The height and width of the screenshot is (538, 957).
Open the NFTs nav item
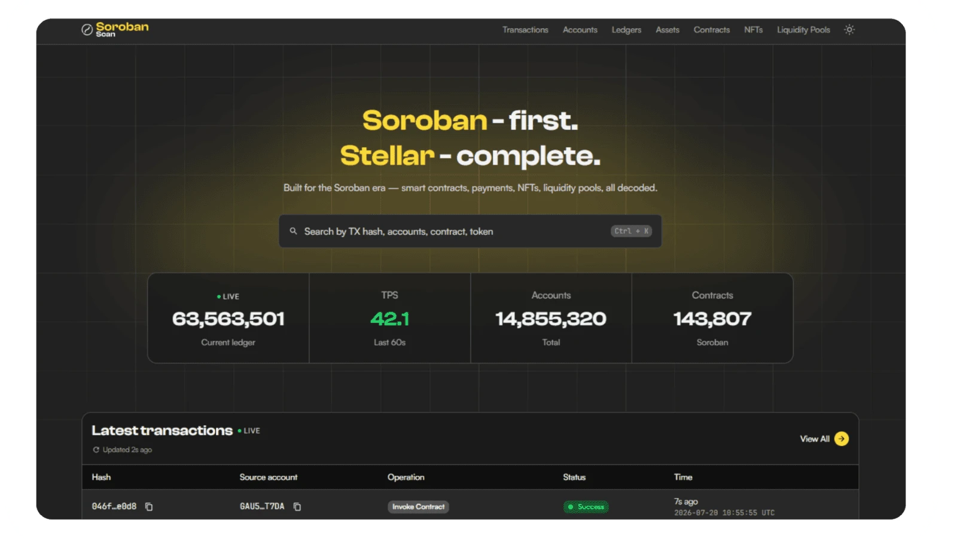click(x=753, y=30)
